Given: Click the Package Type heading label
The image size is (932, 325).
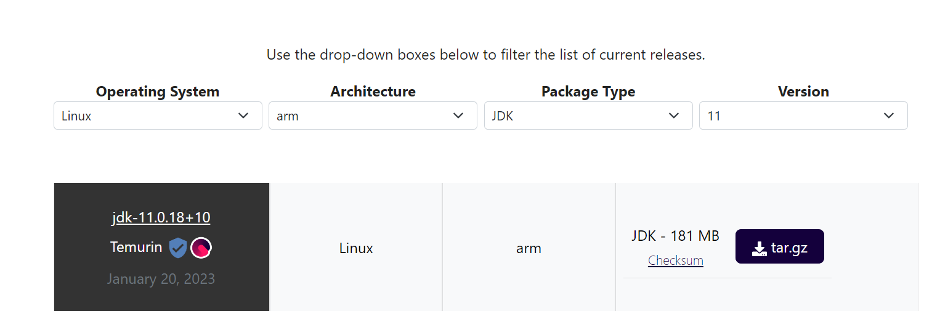Looking at the screenshot, I should 588,92.
